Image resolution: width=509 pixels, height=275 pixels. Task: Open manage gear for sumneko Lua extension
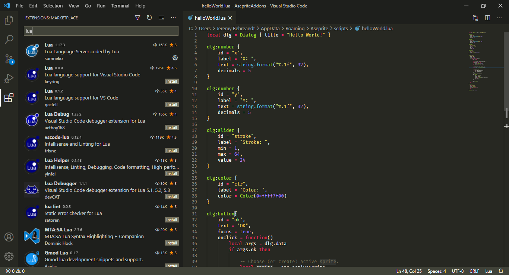click(x=175, y=58)
